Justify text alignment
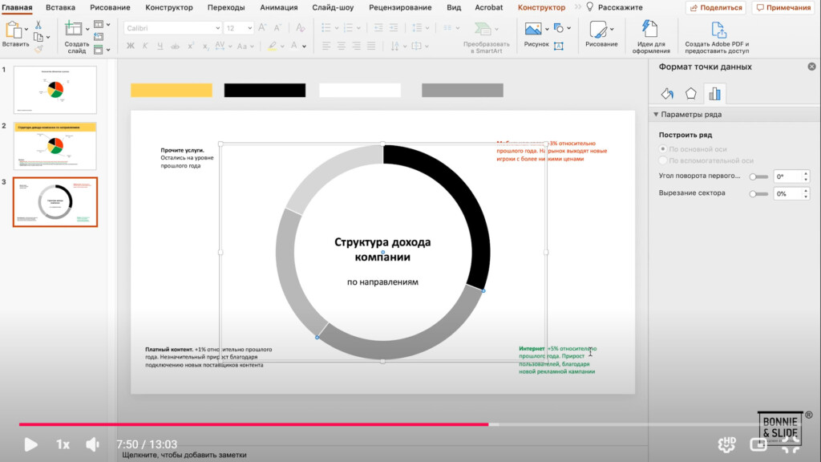The width and height of the screenshot is (821, 462). (x=371, y=46)
